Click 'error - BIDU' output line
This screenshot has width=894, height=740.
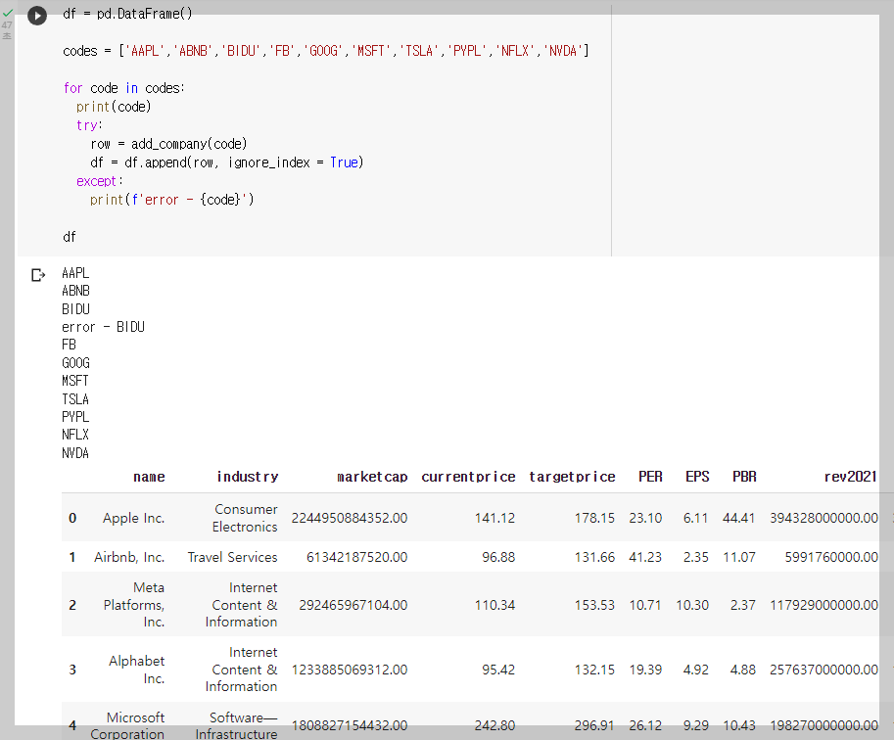103,327
